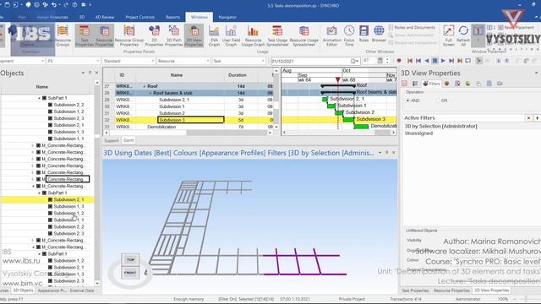
Task: Toggle checkbox for highlighted Subdivision 2, 1 object
Action: pos(50,199)
